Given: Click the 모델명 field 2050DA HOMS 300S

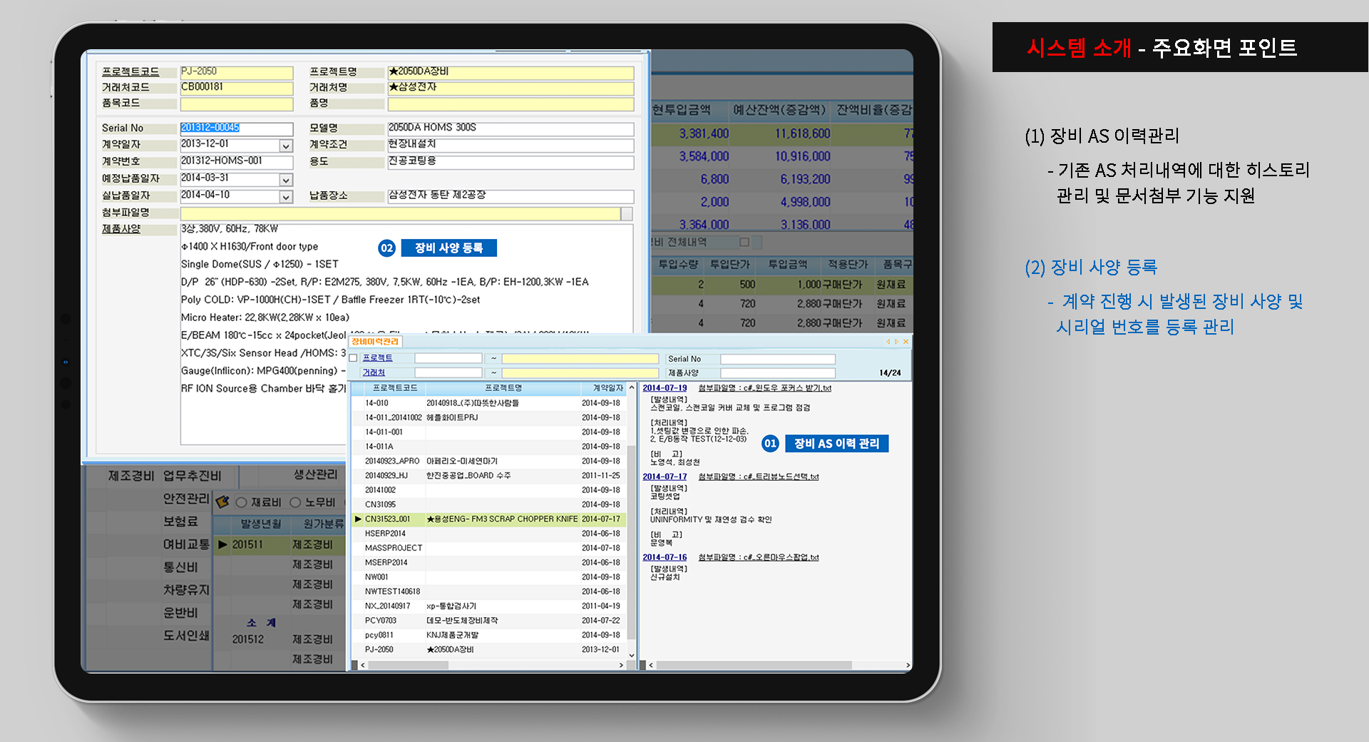Looking at the screenshot, I should (x=511, y=128).
